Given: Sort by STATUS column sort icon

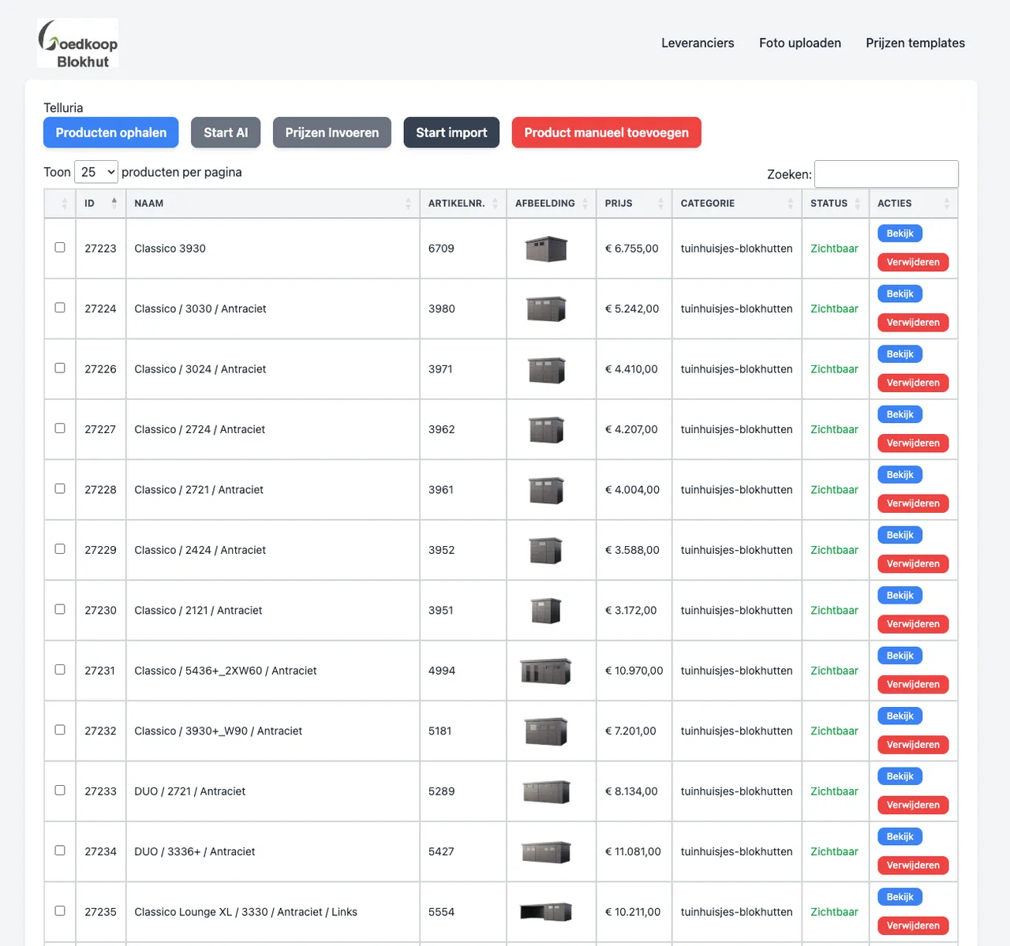Looking at the screenshot, I should pyautogui.click(x=857, y=204).
